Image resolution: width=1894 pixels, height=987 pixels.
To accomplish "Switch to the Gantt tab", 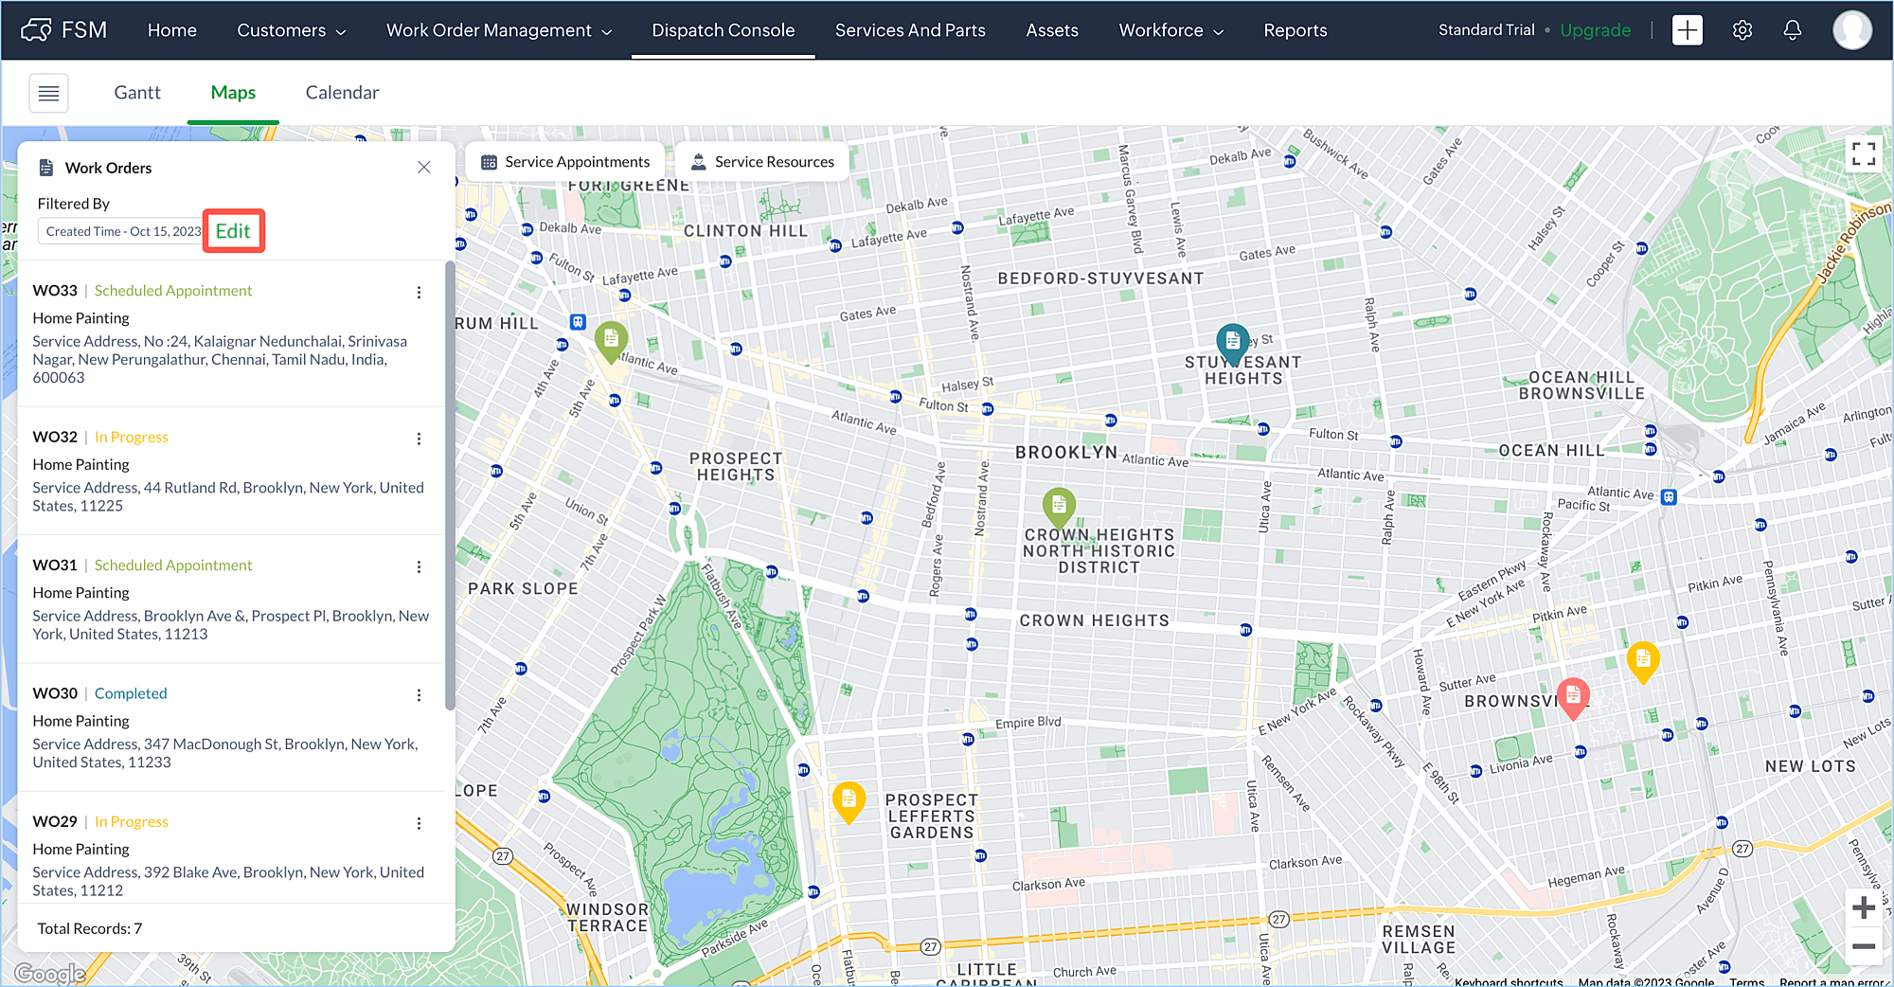I will click(137, 93).
